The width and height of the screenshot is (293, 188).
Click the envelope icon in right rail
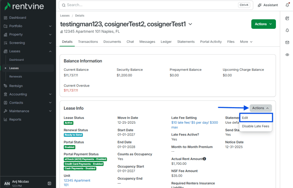(287, 42)
